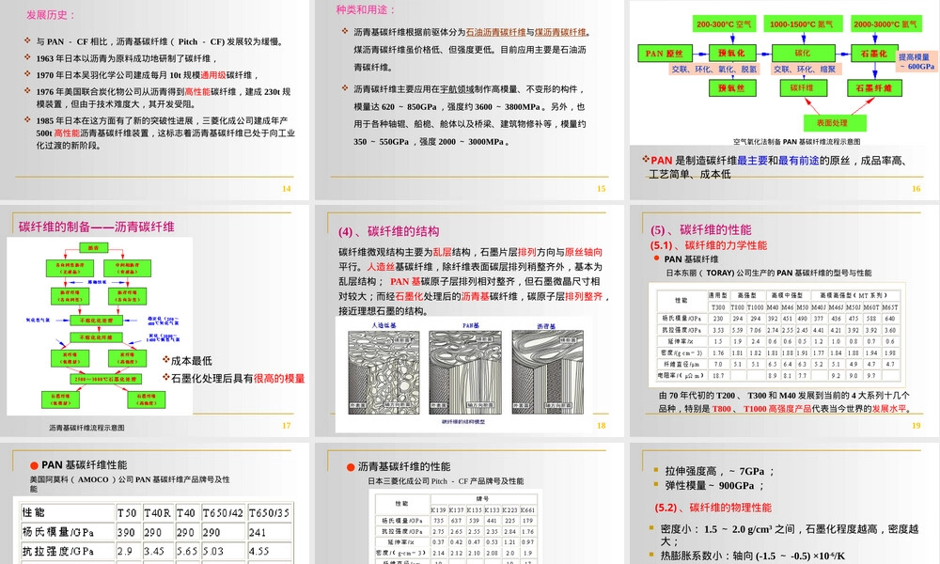Click the slide number 18 label

click(x=602, y=426)
